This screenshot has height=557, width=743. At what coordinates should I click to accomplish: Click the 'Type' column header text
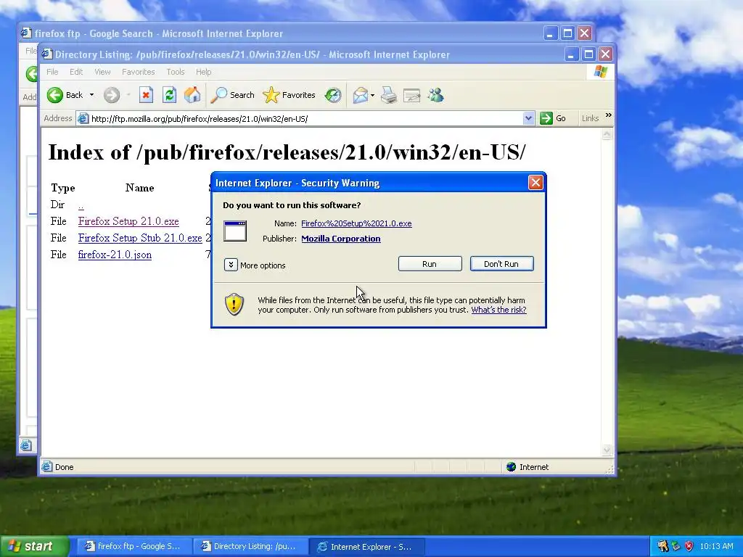click(x=63, y=188)
